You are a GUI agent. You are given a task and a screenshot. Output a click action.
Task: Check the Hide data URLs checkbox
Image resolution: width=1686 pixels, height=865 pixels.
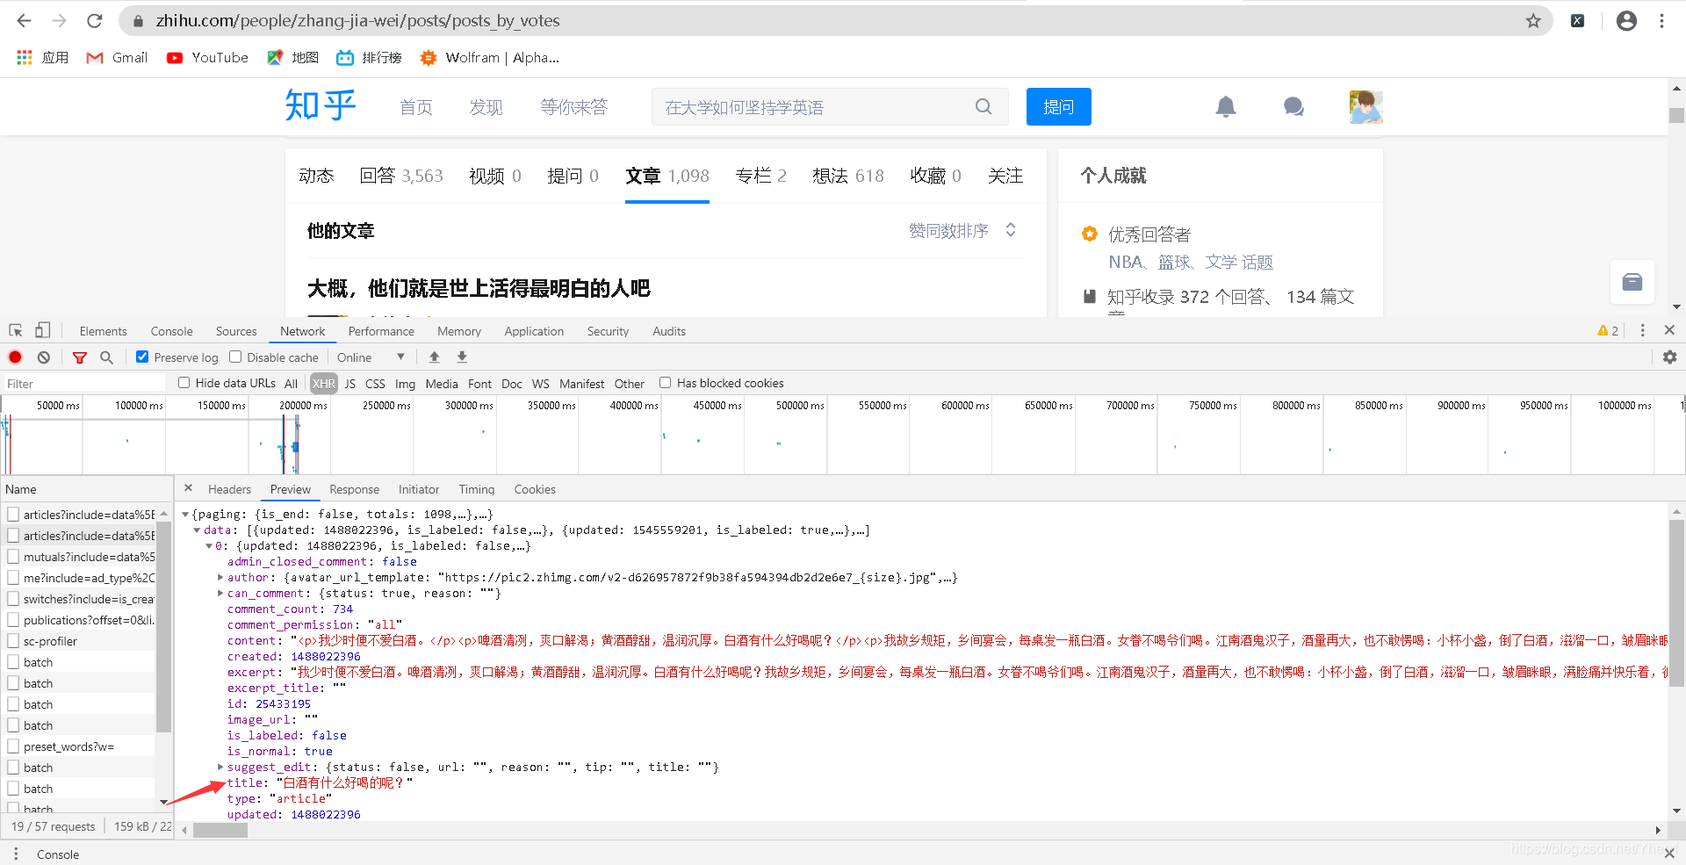tap(184, 382)
